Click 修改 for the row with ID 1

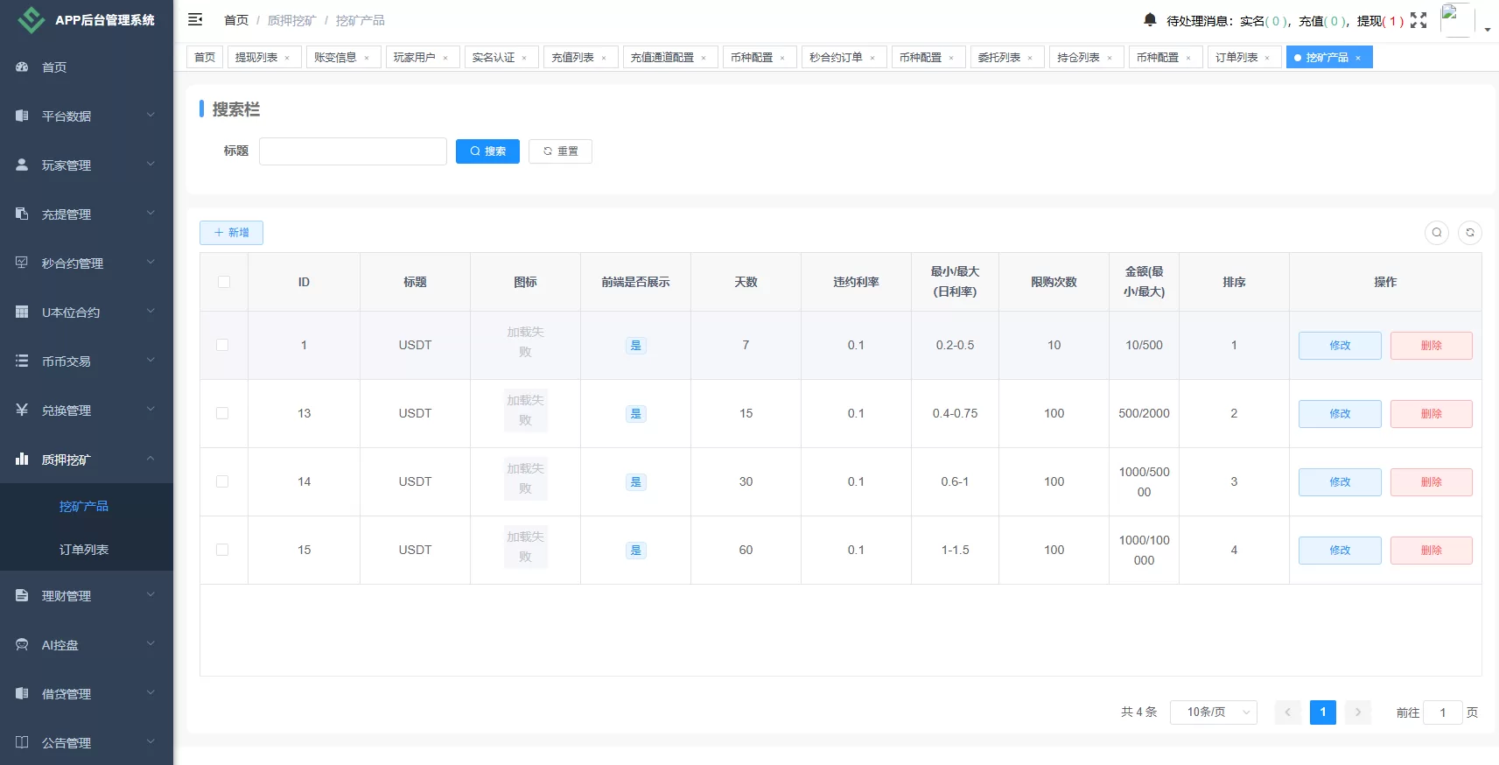(x=1339, y=346)
